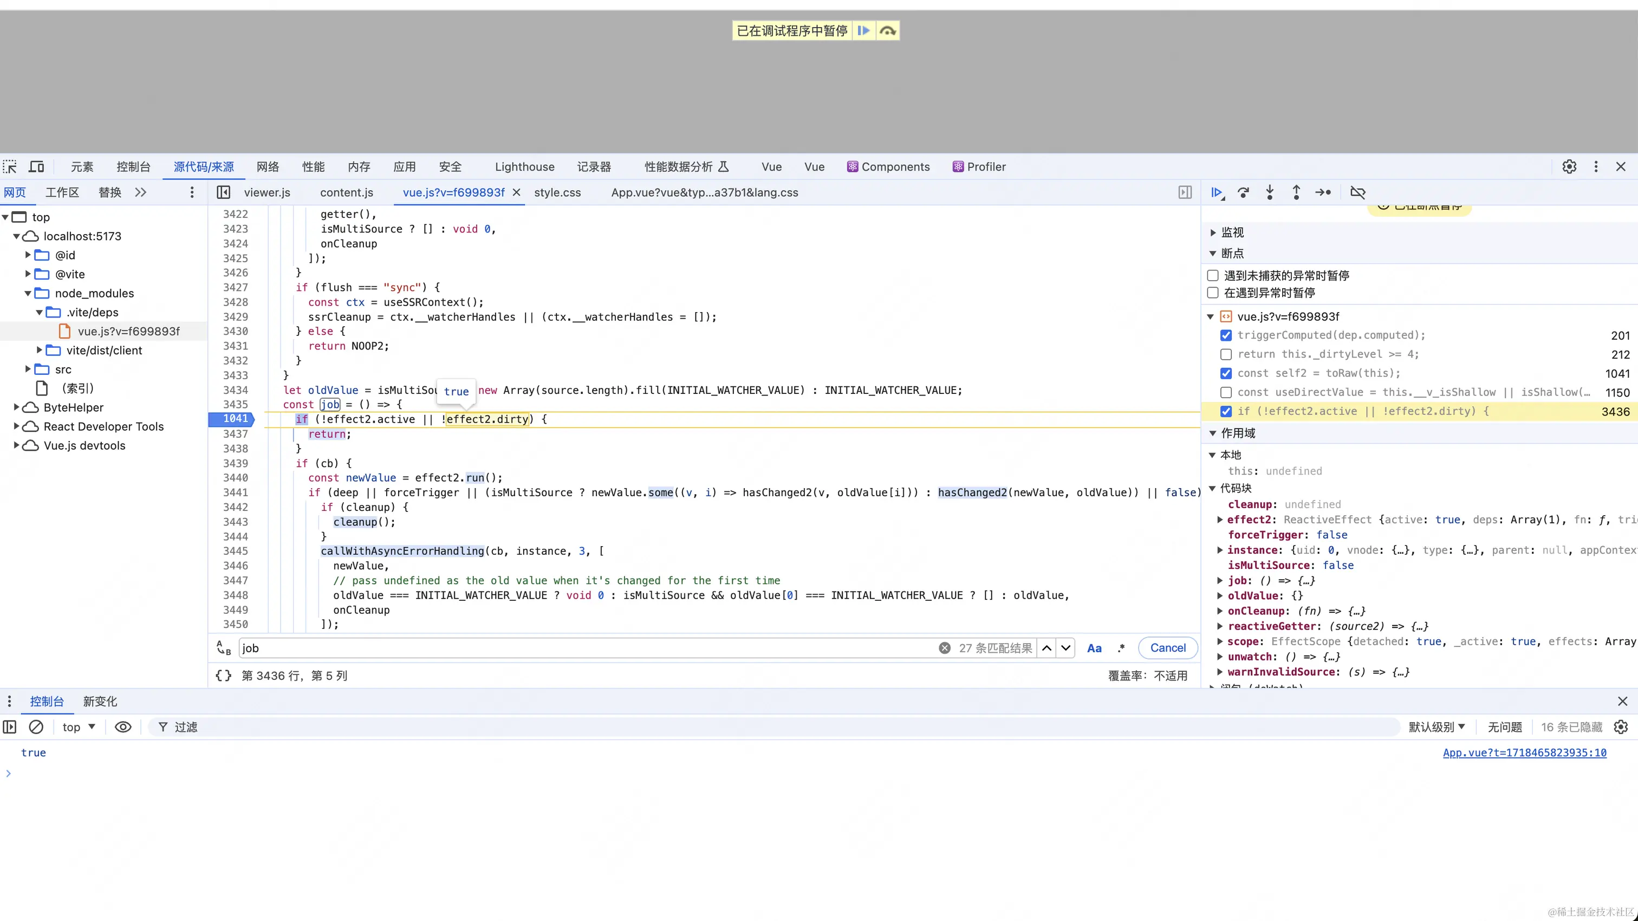Screen dimensions: 1638x921
Task: Enable pause on uncaught exceptions checkbox
Action: pos(1213,275)
